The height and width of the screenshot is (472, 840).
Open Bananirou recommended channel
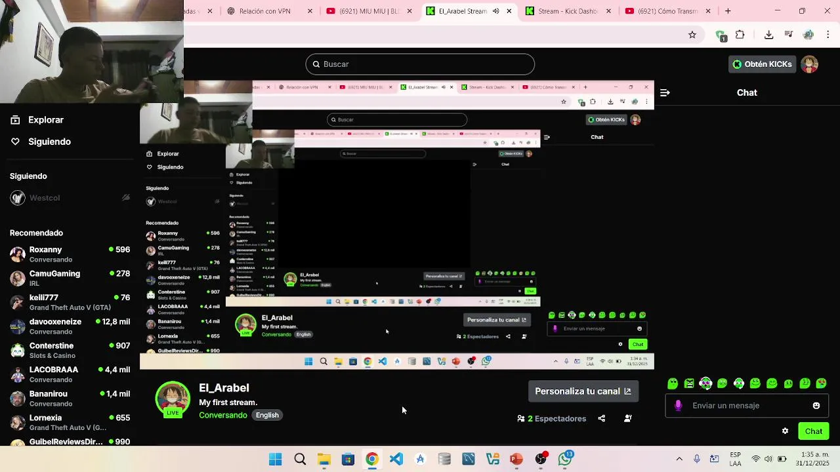tap(70, 399)
